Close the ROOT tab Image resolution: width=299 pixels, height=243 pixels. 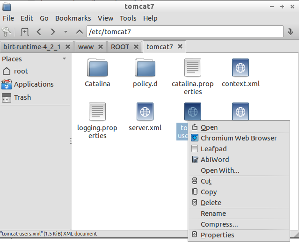point(136,47)
